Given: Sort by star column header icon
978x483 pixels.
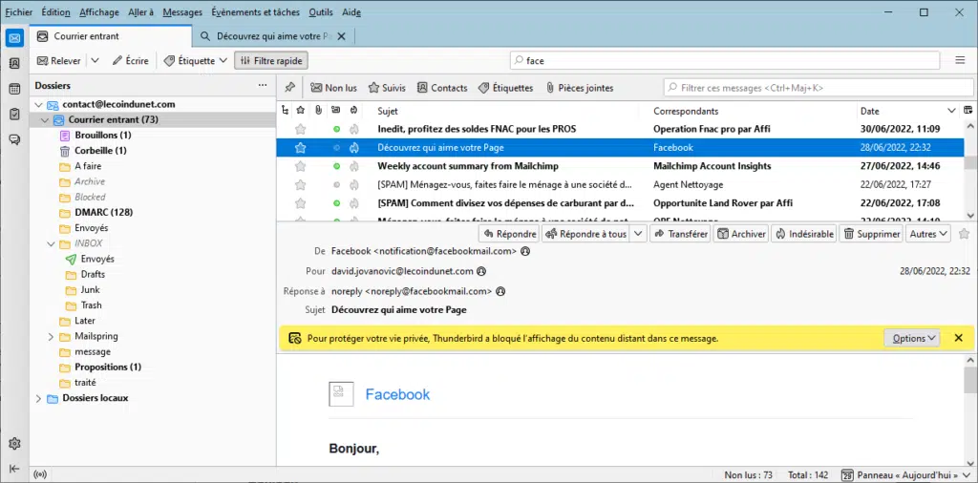Looking at the screenshot, I should coord(301,111).
